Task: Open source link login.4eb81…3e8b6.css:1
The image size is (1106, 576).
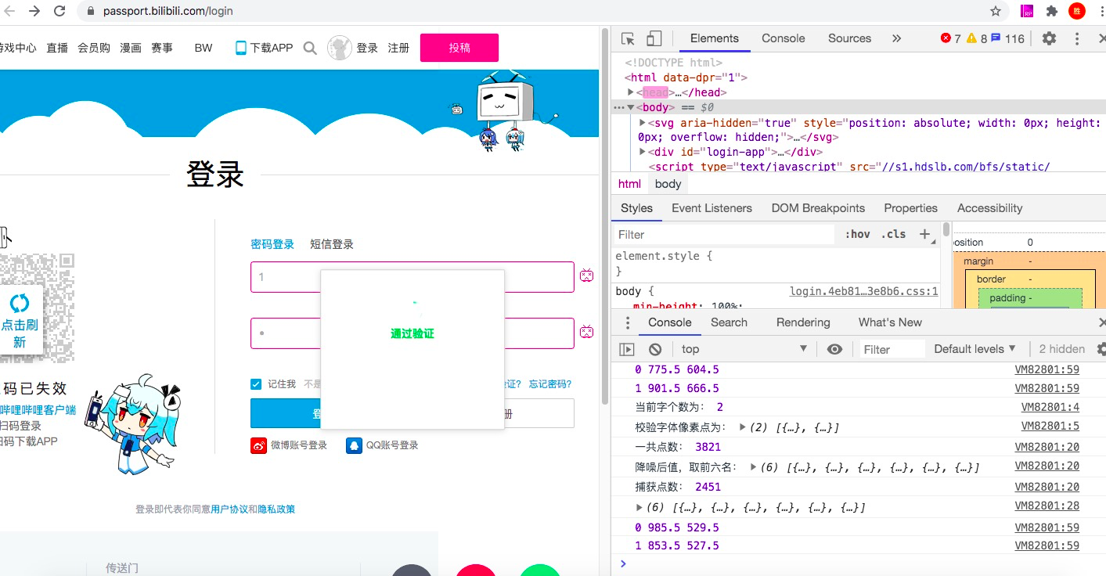Action: (x=863, y=291)
